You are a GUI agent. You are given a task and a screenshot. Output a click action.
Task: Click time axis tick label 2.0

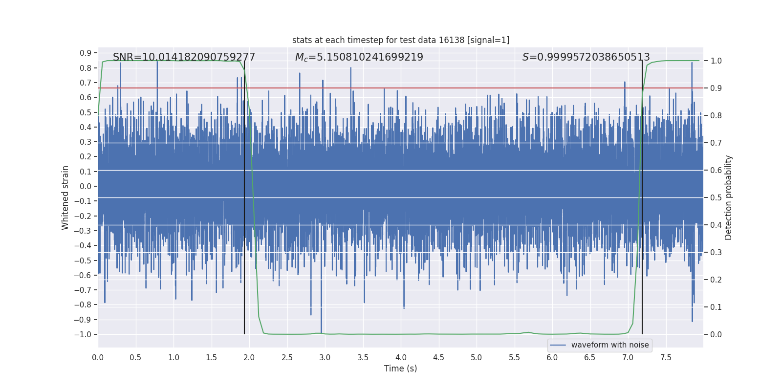(249, 357)
